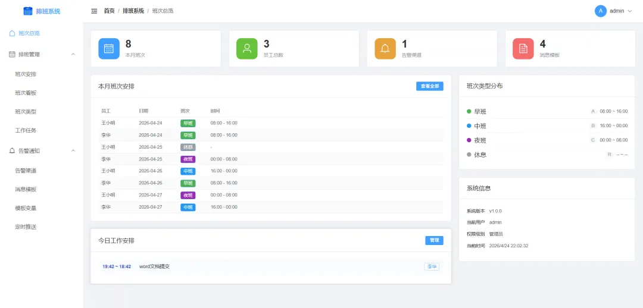Click the 夜班 tag for 李华 2026-04-25
The image size is (643, 308).
click(x=188, y=159)
